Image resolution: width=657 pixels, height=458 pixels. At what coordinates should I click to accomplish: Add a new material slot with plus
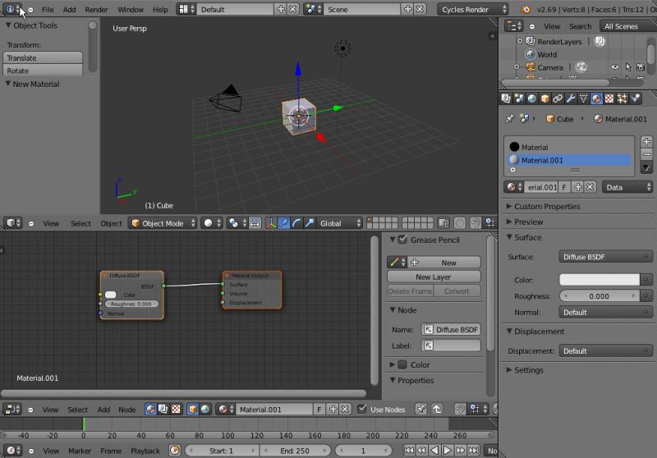click(646, 142)
